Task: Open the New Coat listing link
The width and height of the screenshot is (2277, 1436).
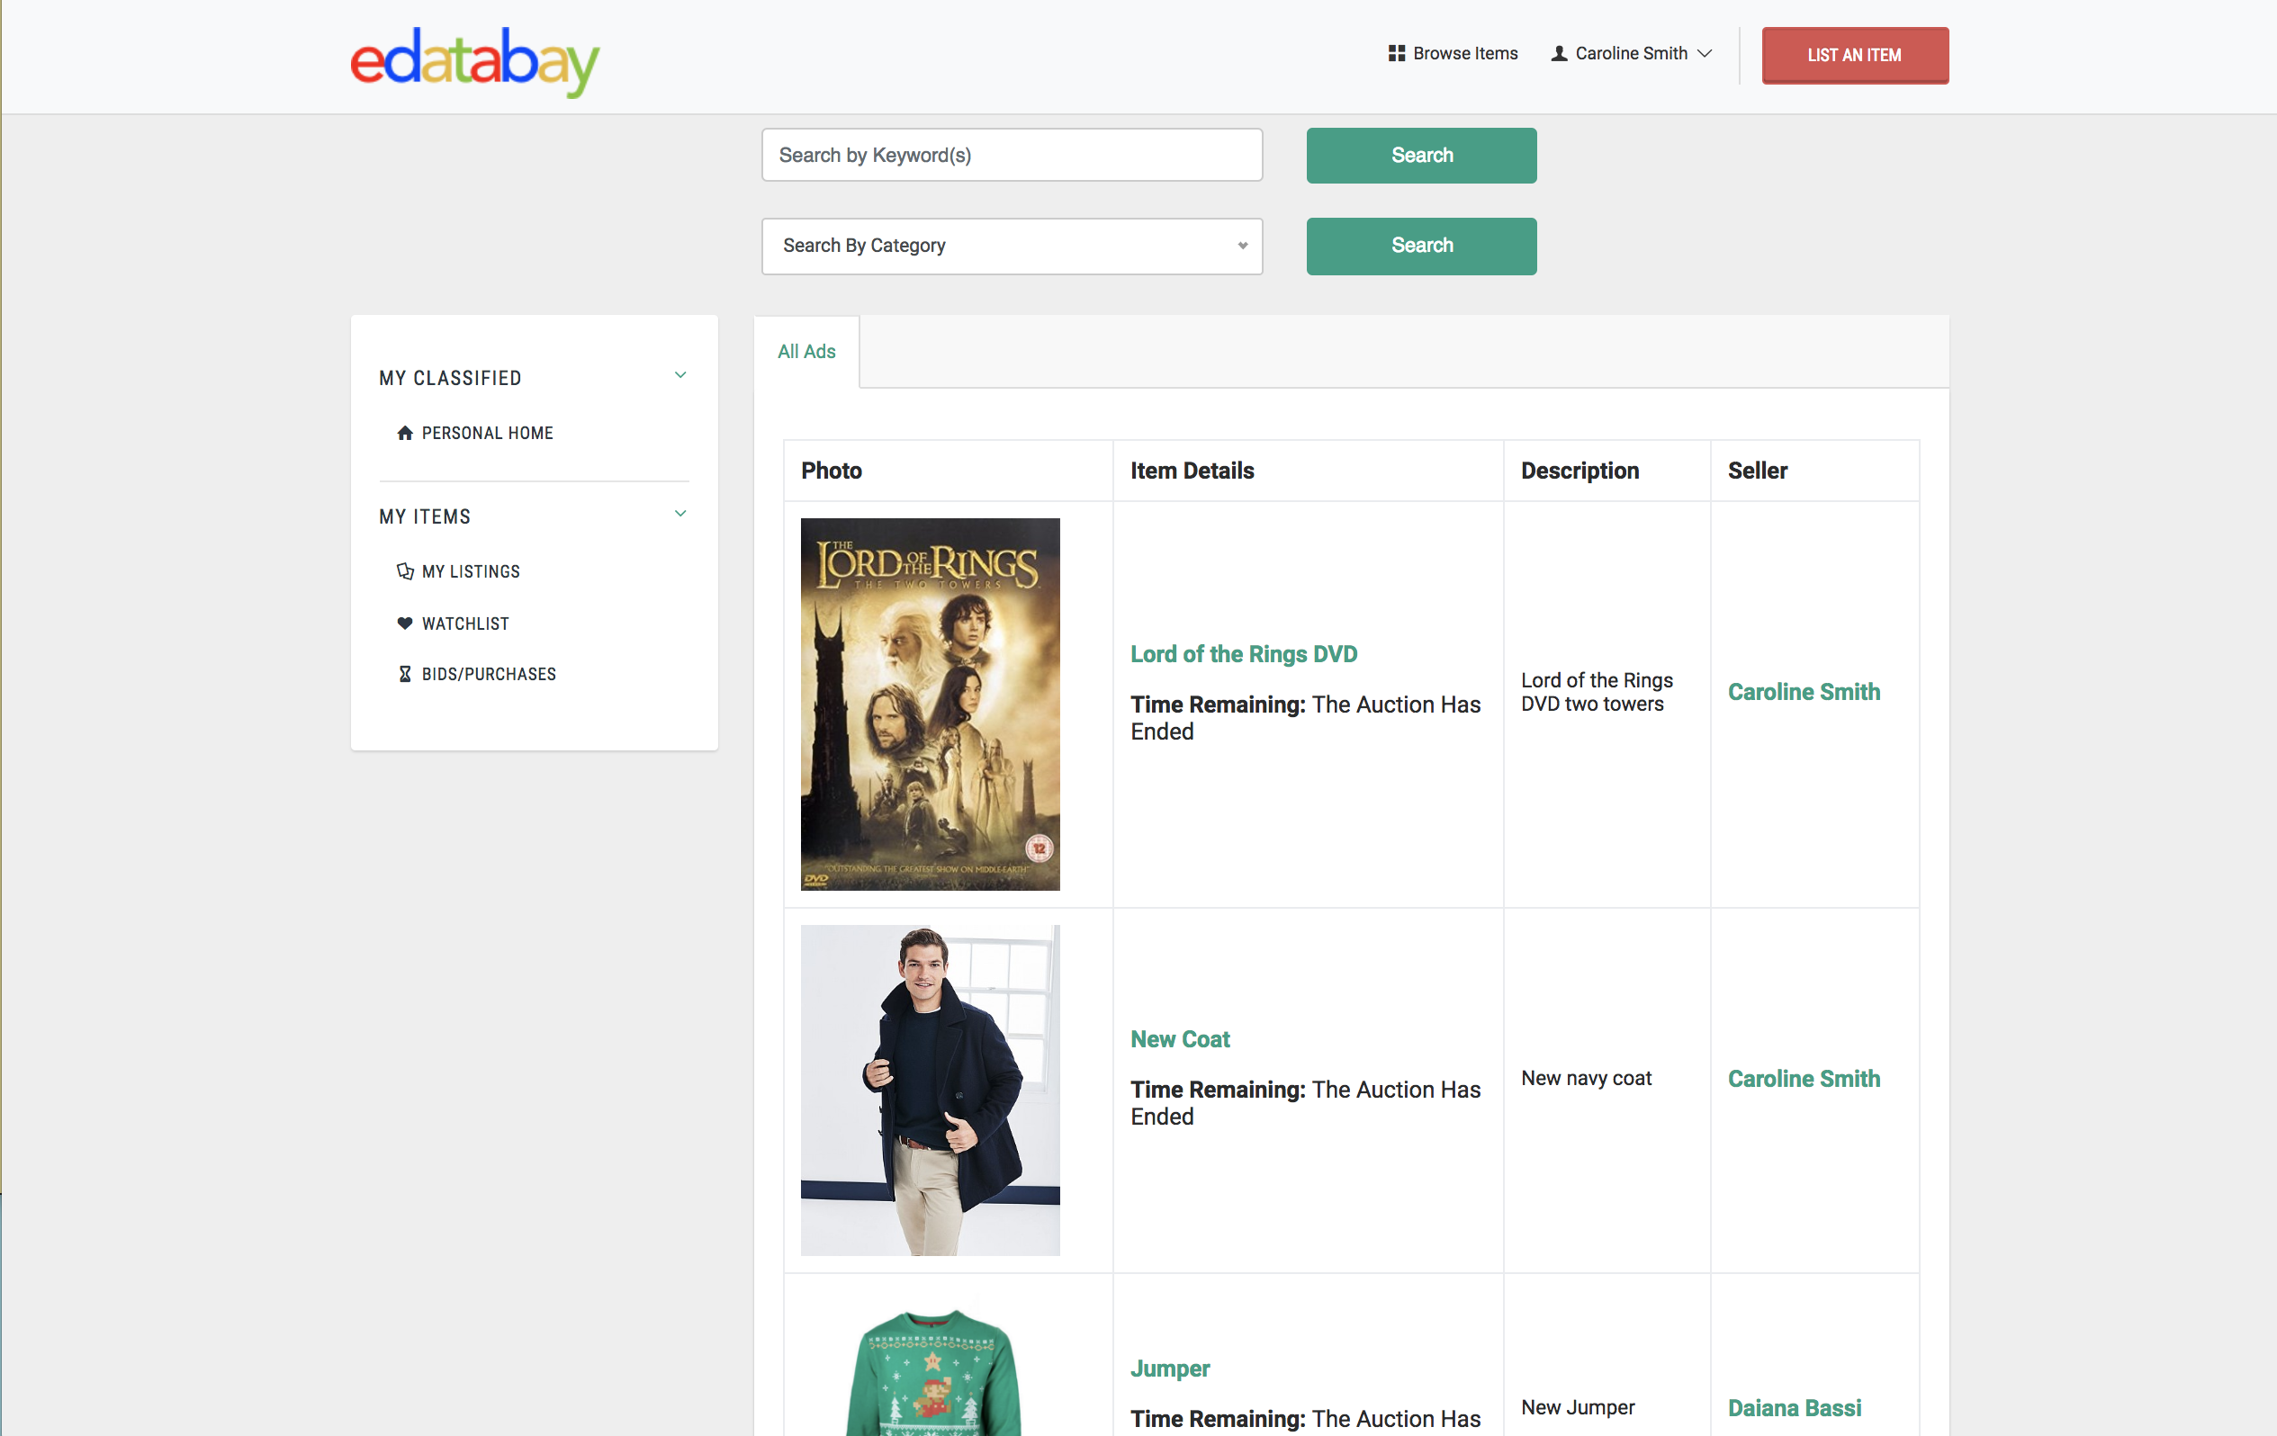Action: click(1179, 1039)
